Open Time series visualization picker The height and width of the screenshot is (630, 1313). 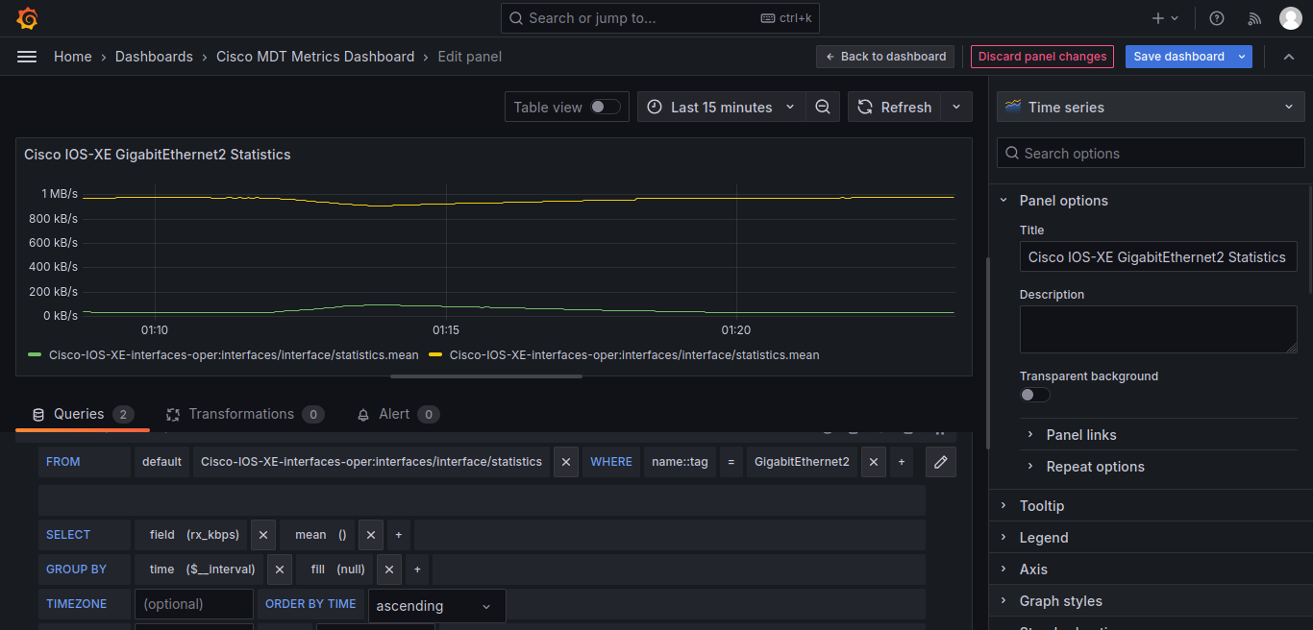coord(1151,108)
